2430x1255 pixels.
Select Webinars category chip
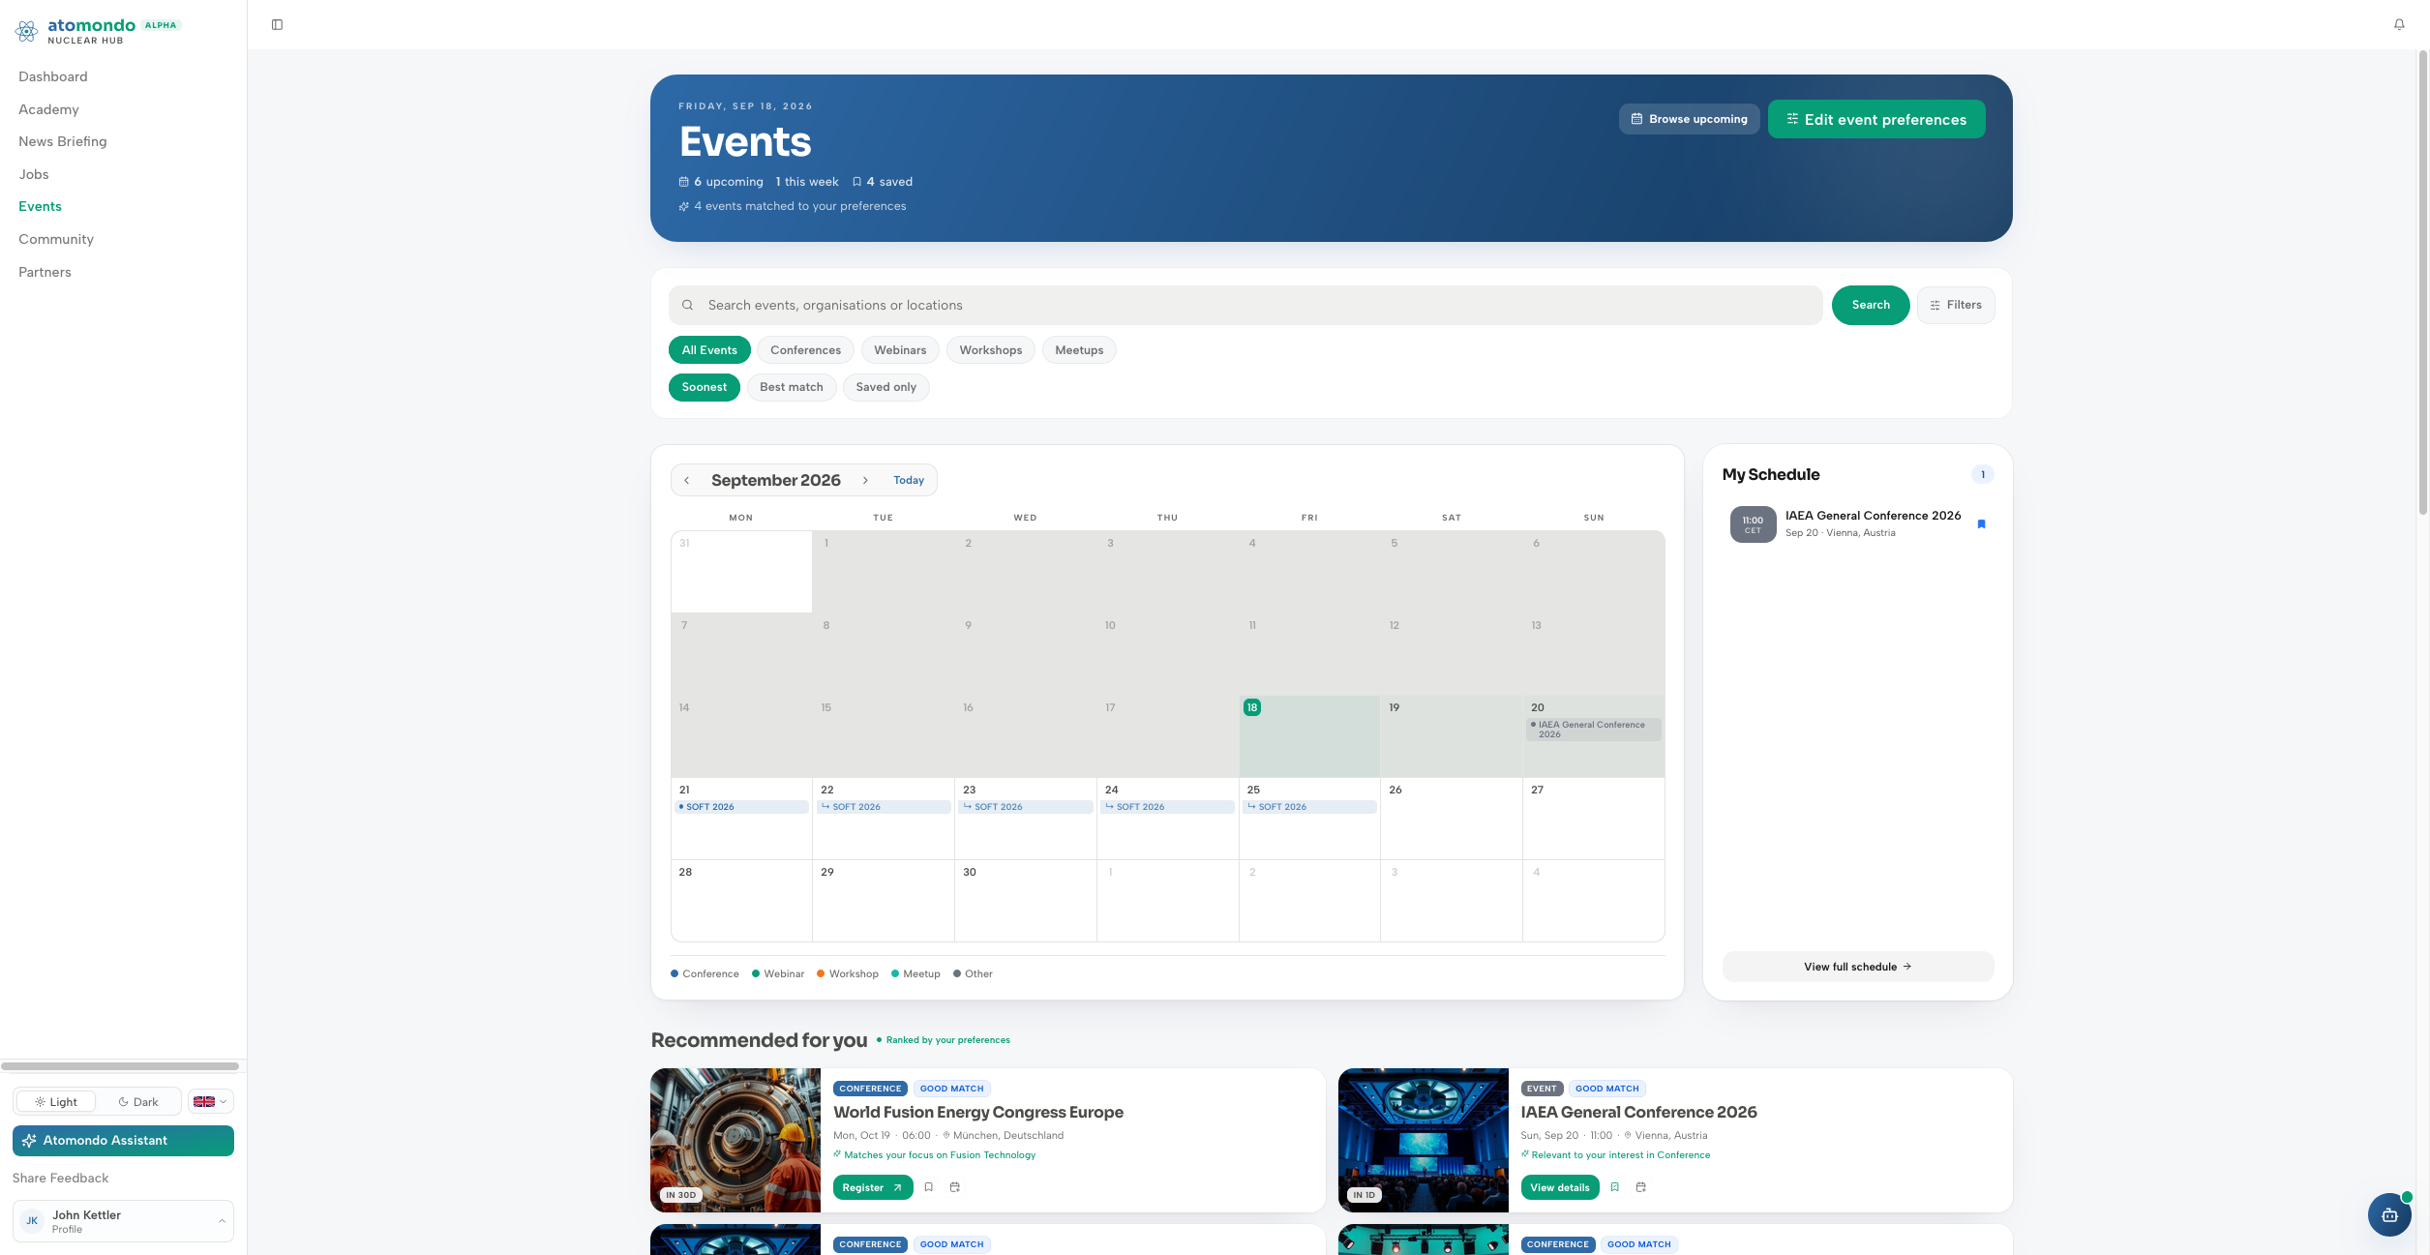[x=900, y=350]
